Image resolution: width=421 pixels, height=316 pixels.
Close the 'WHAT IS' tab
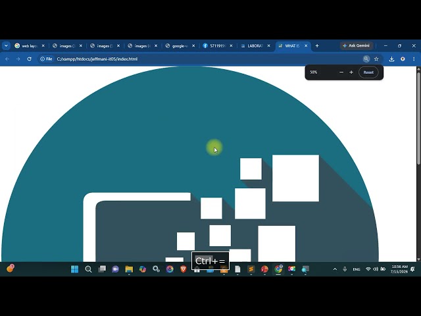[x=306, y=46]
